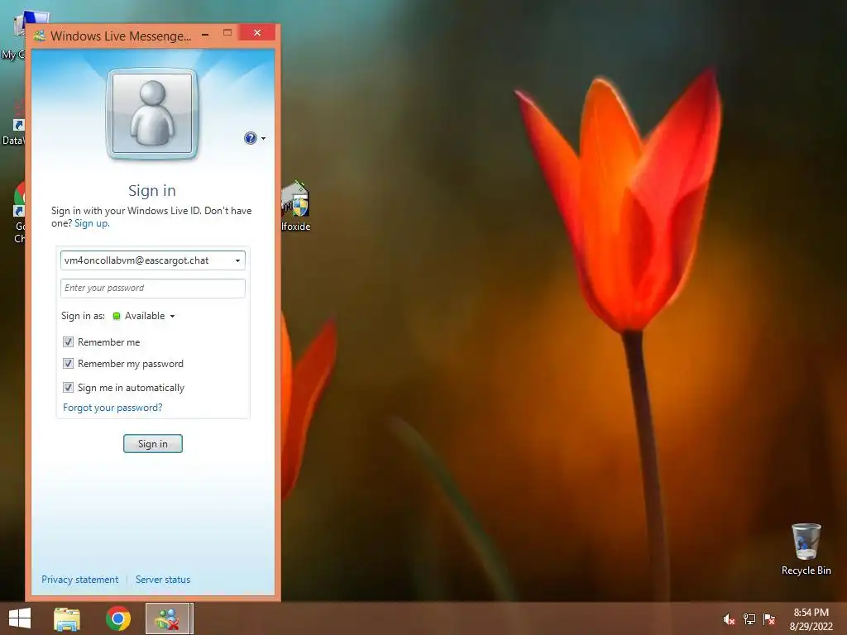Select the Recycle Bin desktop icon
847x635 pixels.
[x=806, y=549]
